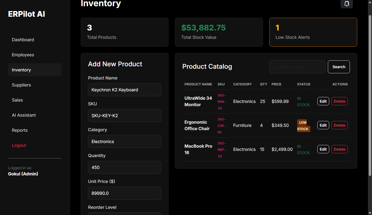Click the Reorder Level label

coord(102,207)
